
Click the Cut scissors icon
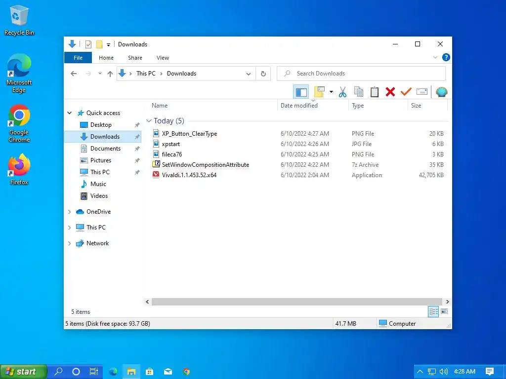tap(342, 92)
